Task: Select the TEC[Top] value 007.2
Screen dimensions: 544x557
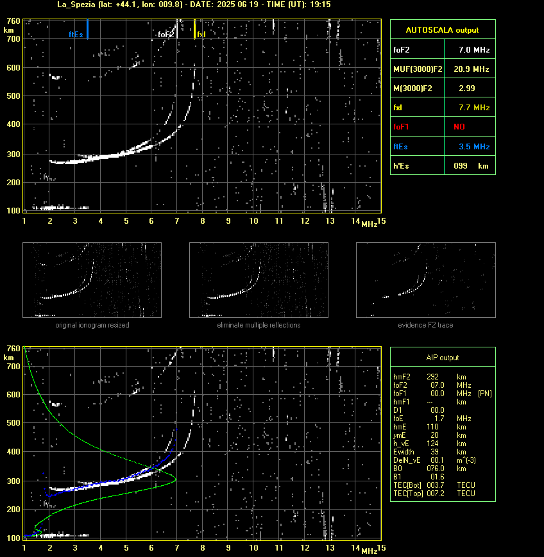Action: click(436, 494)
